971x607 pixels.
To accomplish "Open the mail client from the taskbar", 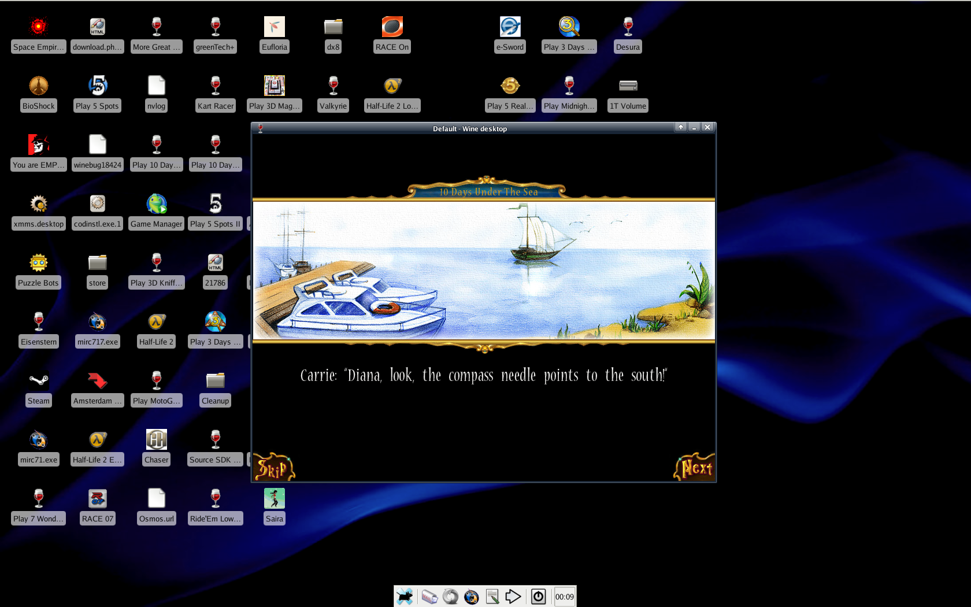I will [430, 596].
